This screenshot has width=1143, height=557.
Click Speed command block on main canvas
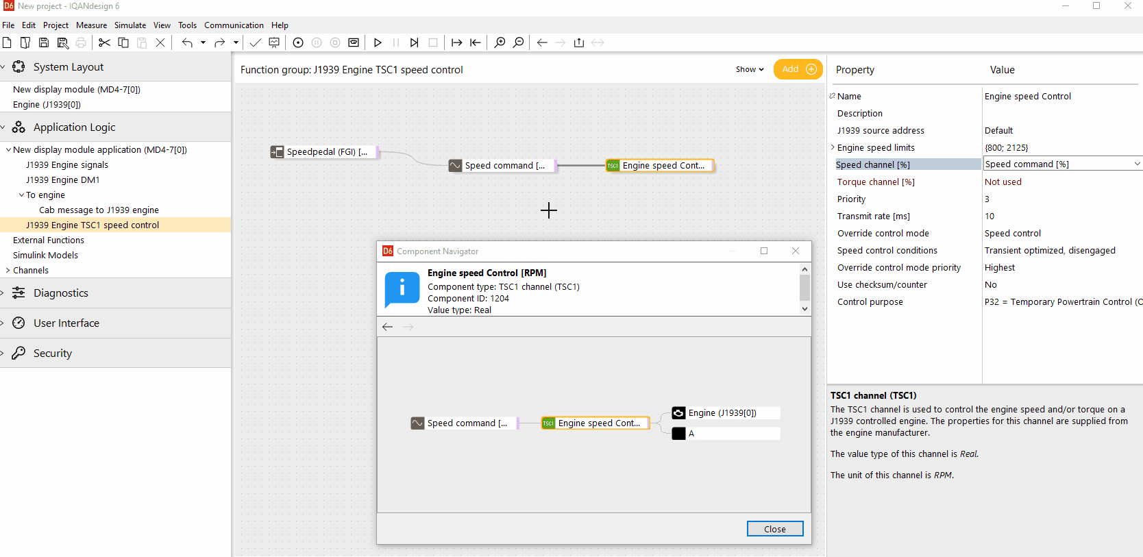502,165
